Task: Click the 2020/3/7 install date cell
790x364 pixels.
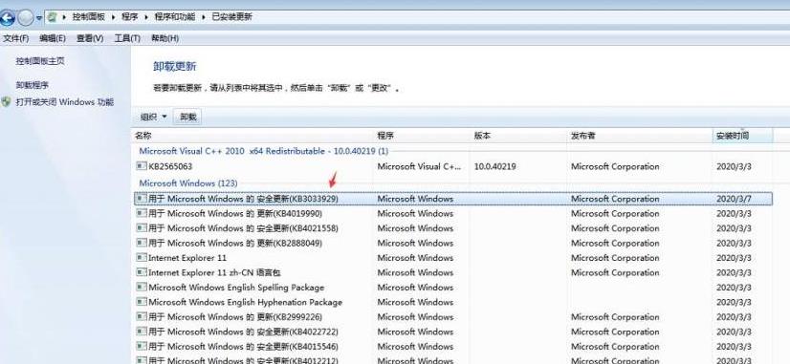Action: 734,199
